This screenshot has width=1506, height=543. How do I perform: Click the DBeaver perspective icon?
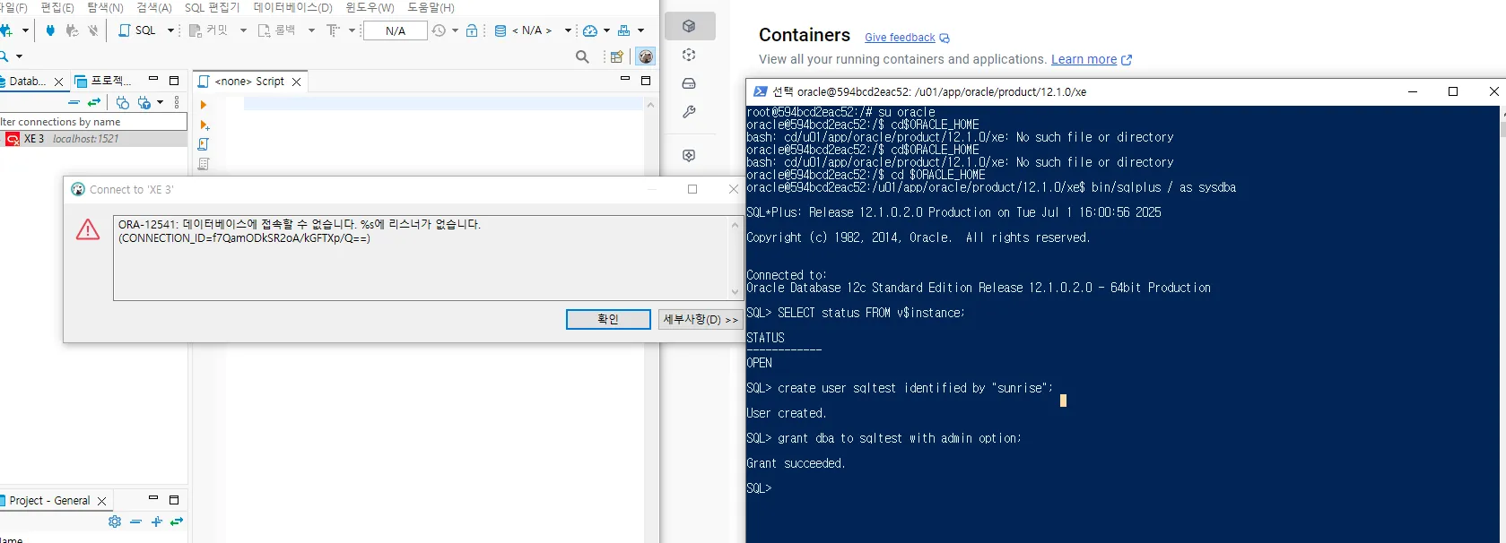(x=645, y=56)
